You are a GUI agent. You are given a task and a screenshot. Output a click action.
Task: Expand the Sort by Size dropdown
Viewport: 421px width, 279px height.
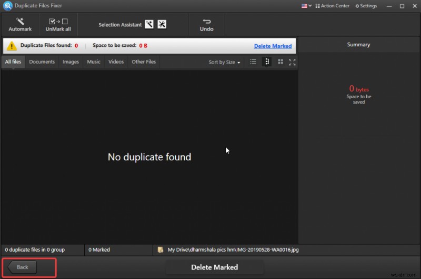224,62
